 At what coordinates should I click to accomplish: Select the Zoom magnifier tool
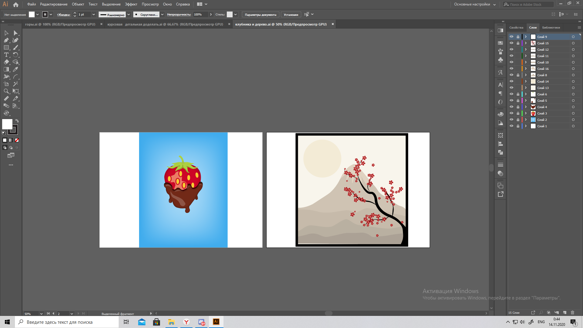point(6,91)
